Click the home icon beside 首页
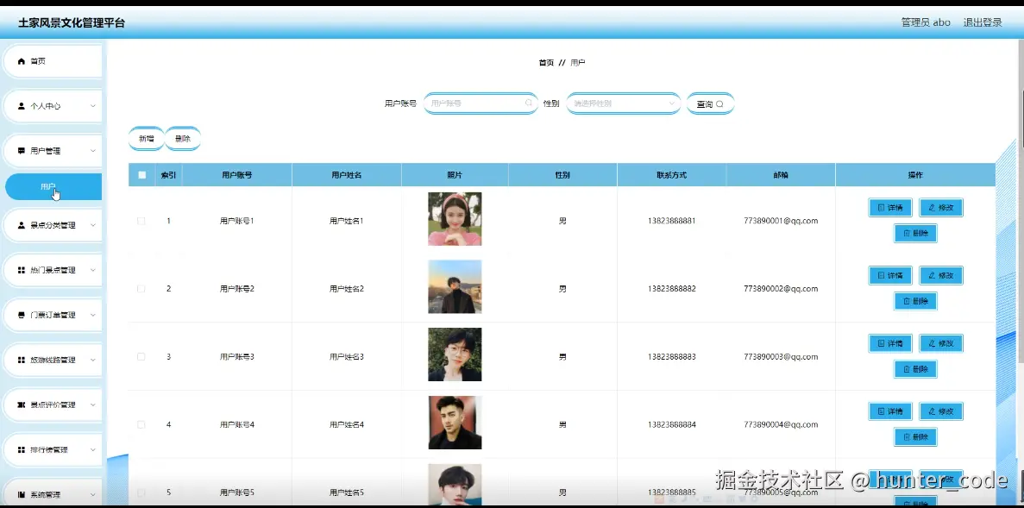Viewport: 1024px width, 508px height. click(22, 61)
